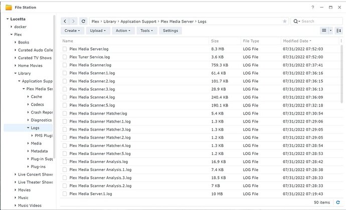This screenshot has width=346, height=210.
Task: Open the Movies folder in tree
Action: (24, 190)
